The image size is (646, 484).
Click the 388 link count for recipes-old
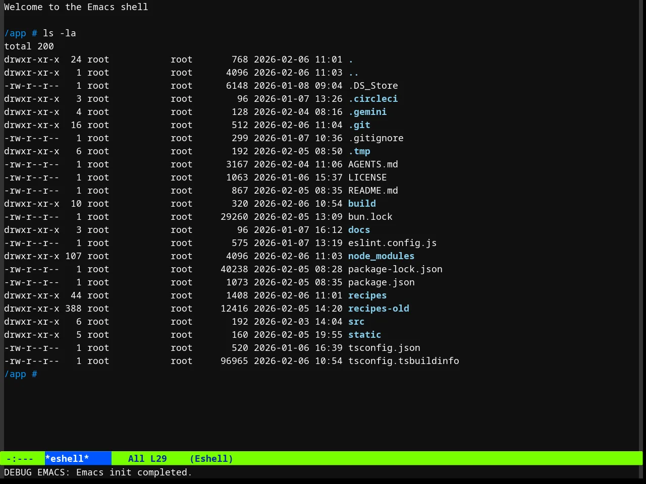click(x=73, y=308)
